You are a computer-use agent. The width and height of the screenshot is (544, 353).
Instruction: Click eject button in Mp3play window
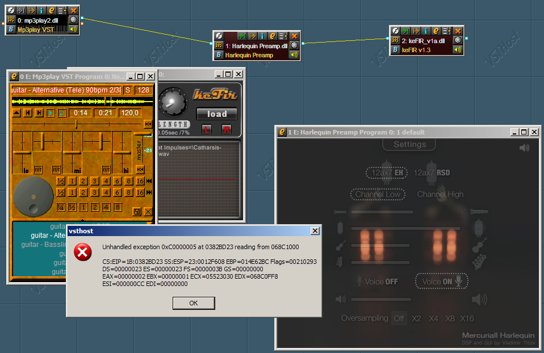coord(16,113)
